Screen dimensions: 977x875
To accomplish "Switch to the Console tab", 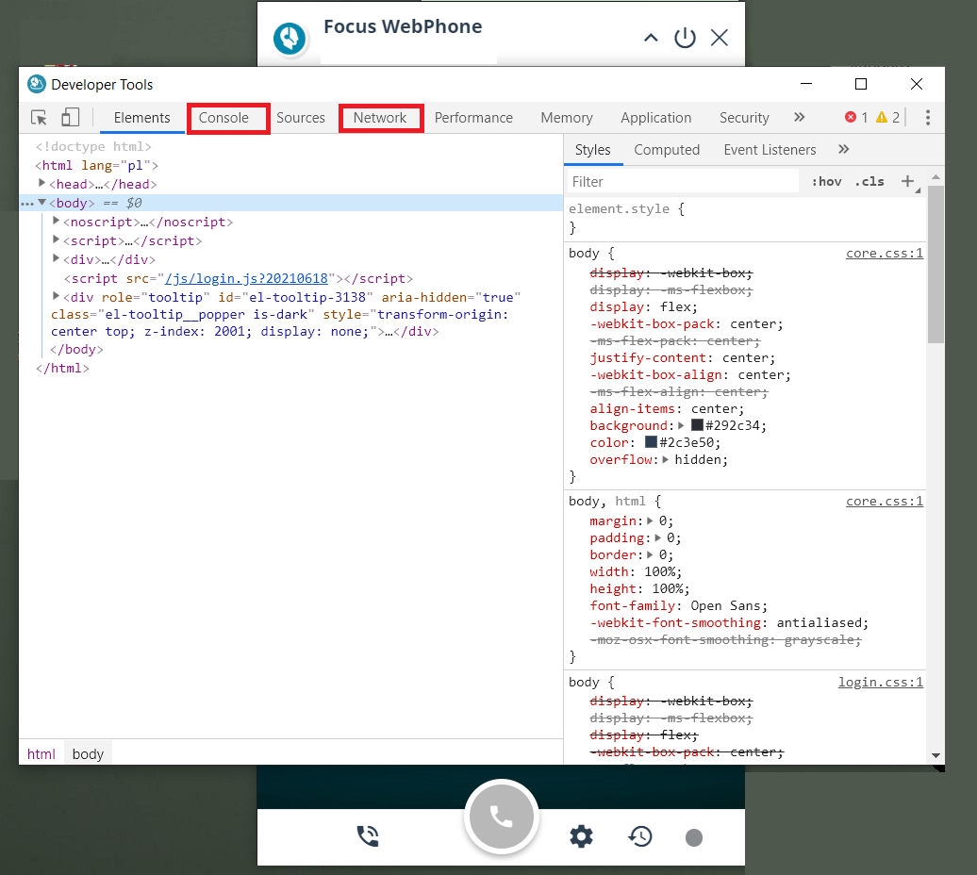I will (224, 118).
